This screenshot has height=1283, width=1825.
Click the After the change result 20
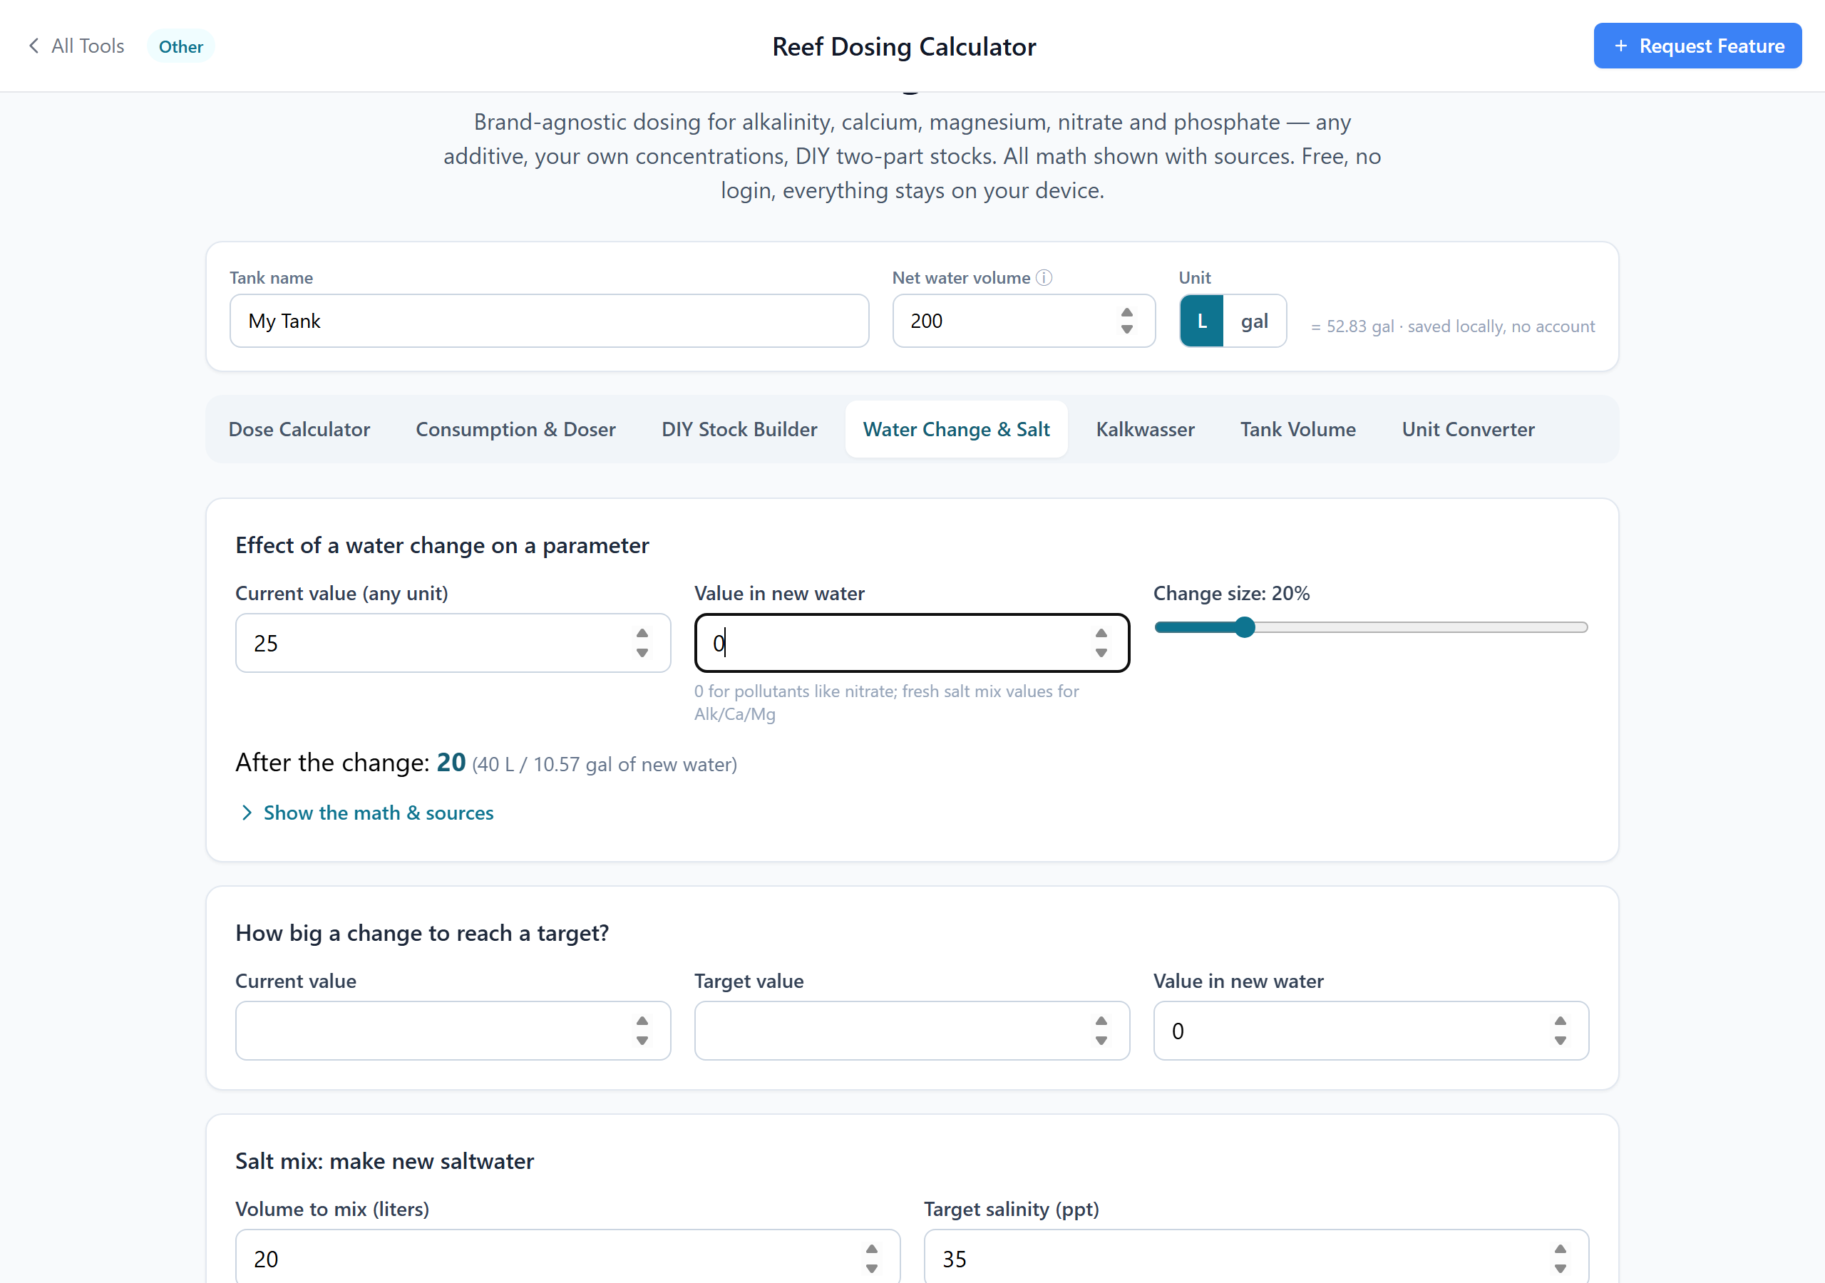[451, 763]
